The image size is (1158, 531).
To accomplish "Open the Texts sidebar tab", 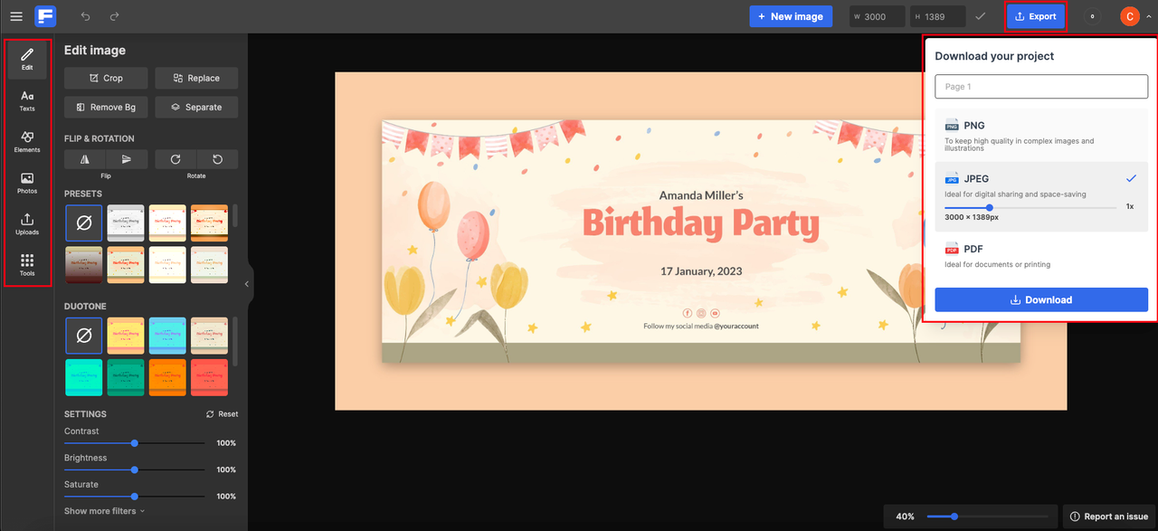I will click(27, 100).
